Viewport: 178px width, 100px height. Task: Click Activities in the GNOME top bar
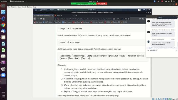coord(4,1)
